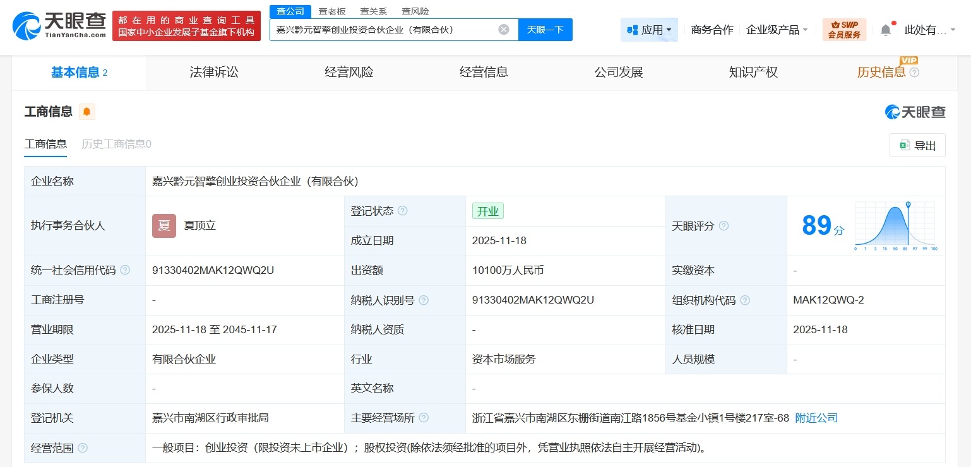Clear the search box using the X icon
Viewport: 971px width, 467px height.
tap(503, 29)
